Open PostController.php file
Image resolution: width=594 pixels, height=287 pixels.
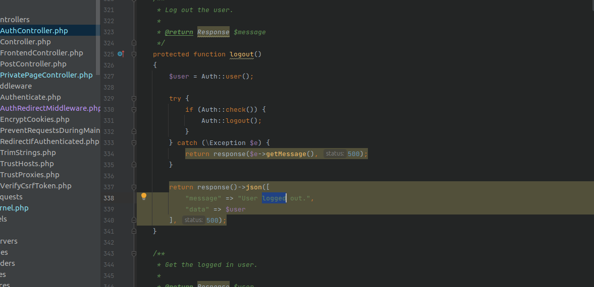[x=33, y=64]
